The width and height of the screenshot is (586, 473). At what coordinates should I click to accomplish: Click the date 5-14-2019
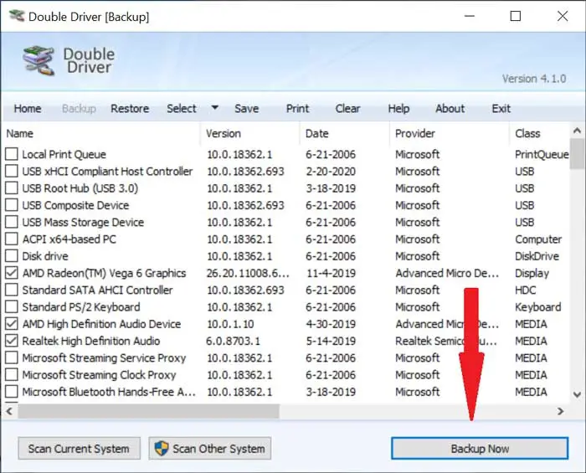point(331,341)
